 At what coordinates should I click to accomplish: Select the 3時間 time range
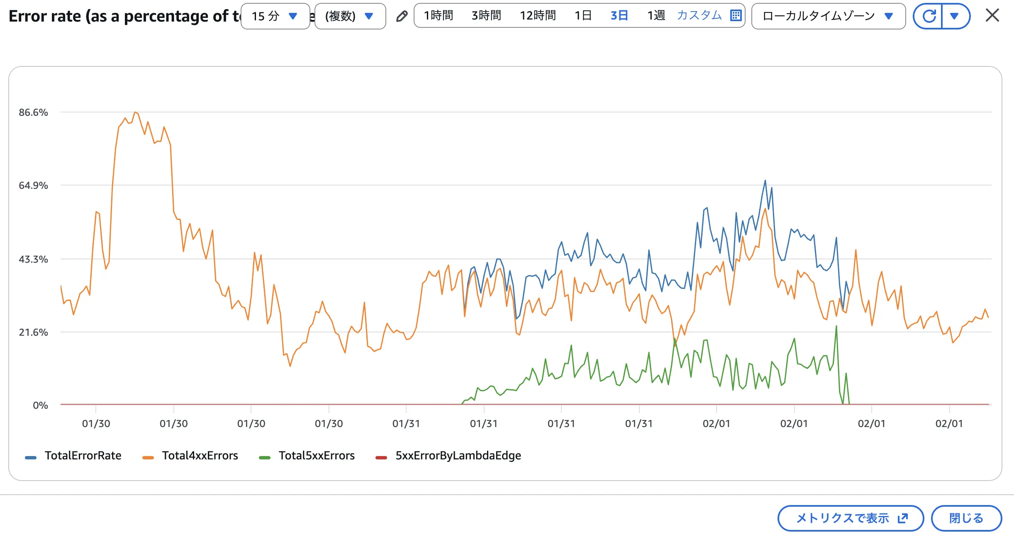[x=486, y=16]
